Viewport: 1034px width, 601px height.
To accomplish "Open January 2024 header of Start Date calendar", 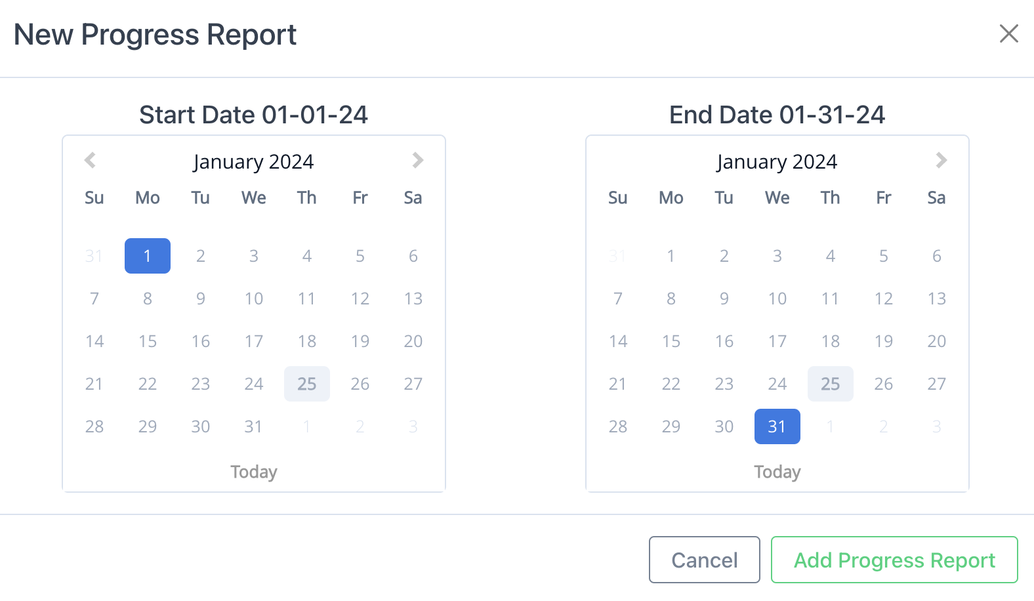I will [254, 161].
